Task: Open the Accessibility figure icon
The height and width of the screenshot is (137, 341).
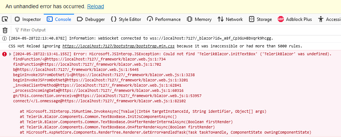Action: pos(320,19)
